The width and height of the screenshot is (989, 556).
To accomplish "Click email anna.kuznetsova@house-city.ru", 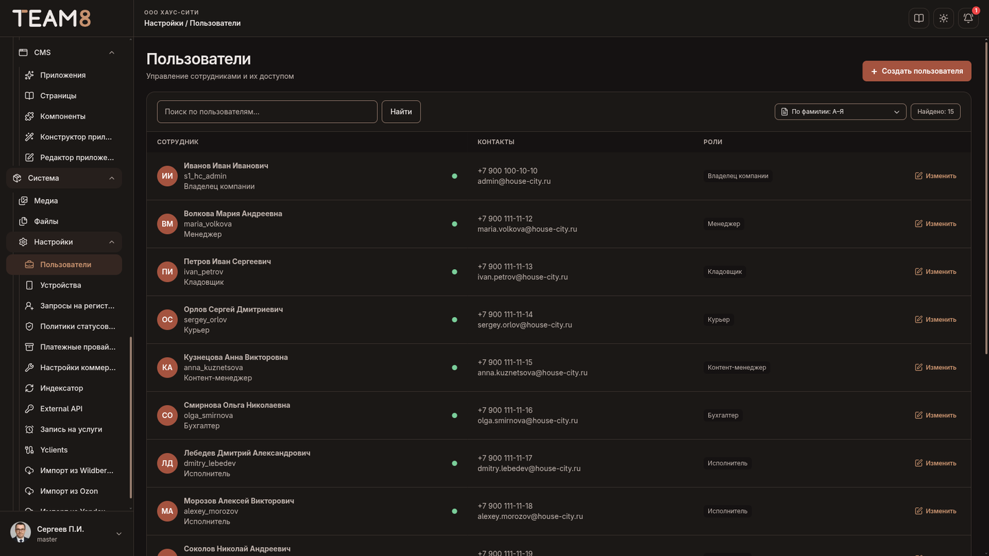I will point(532,373).
